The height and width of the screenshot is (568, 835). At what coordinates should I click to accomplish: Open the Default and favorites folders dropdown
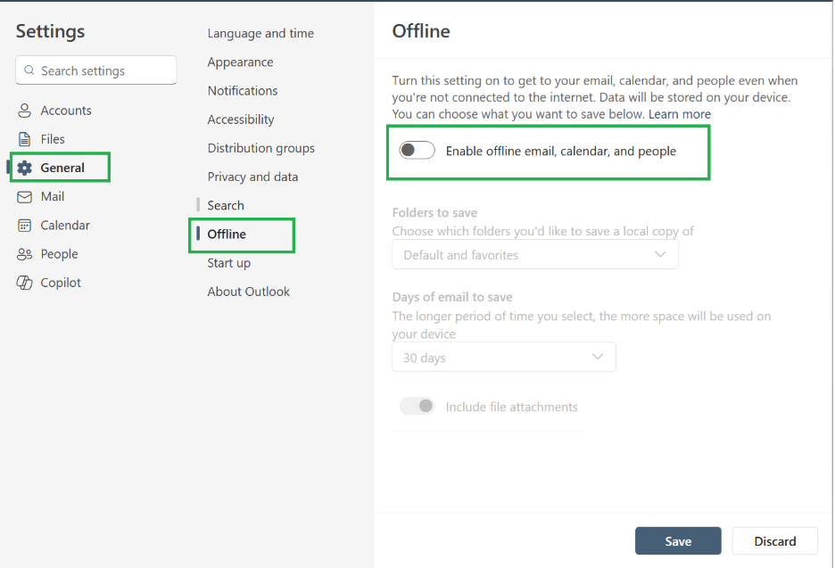pos(535,254)
